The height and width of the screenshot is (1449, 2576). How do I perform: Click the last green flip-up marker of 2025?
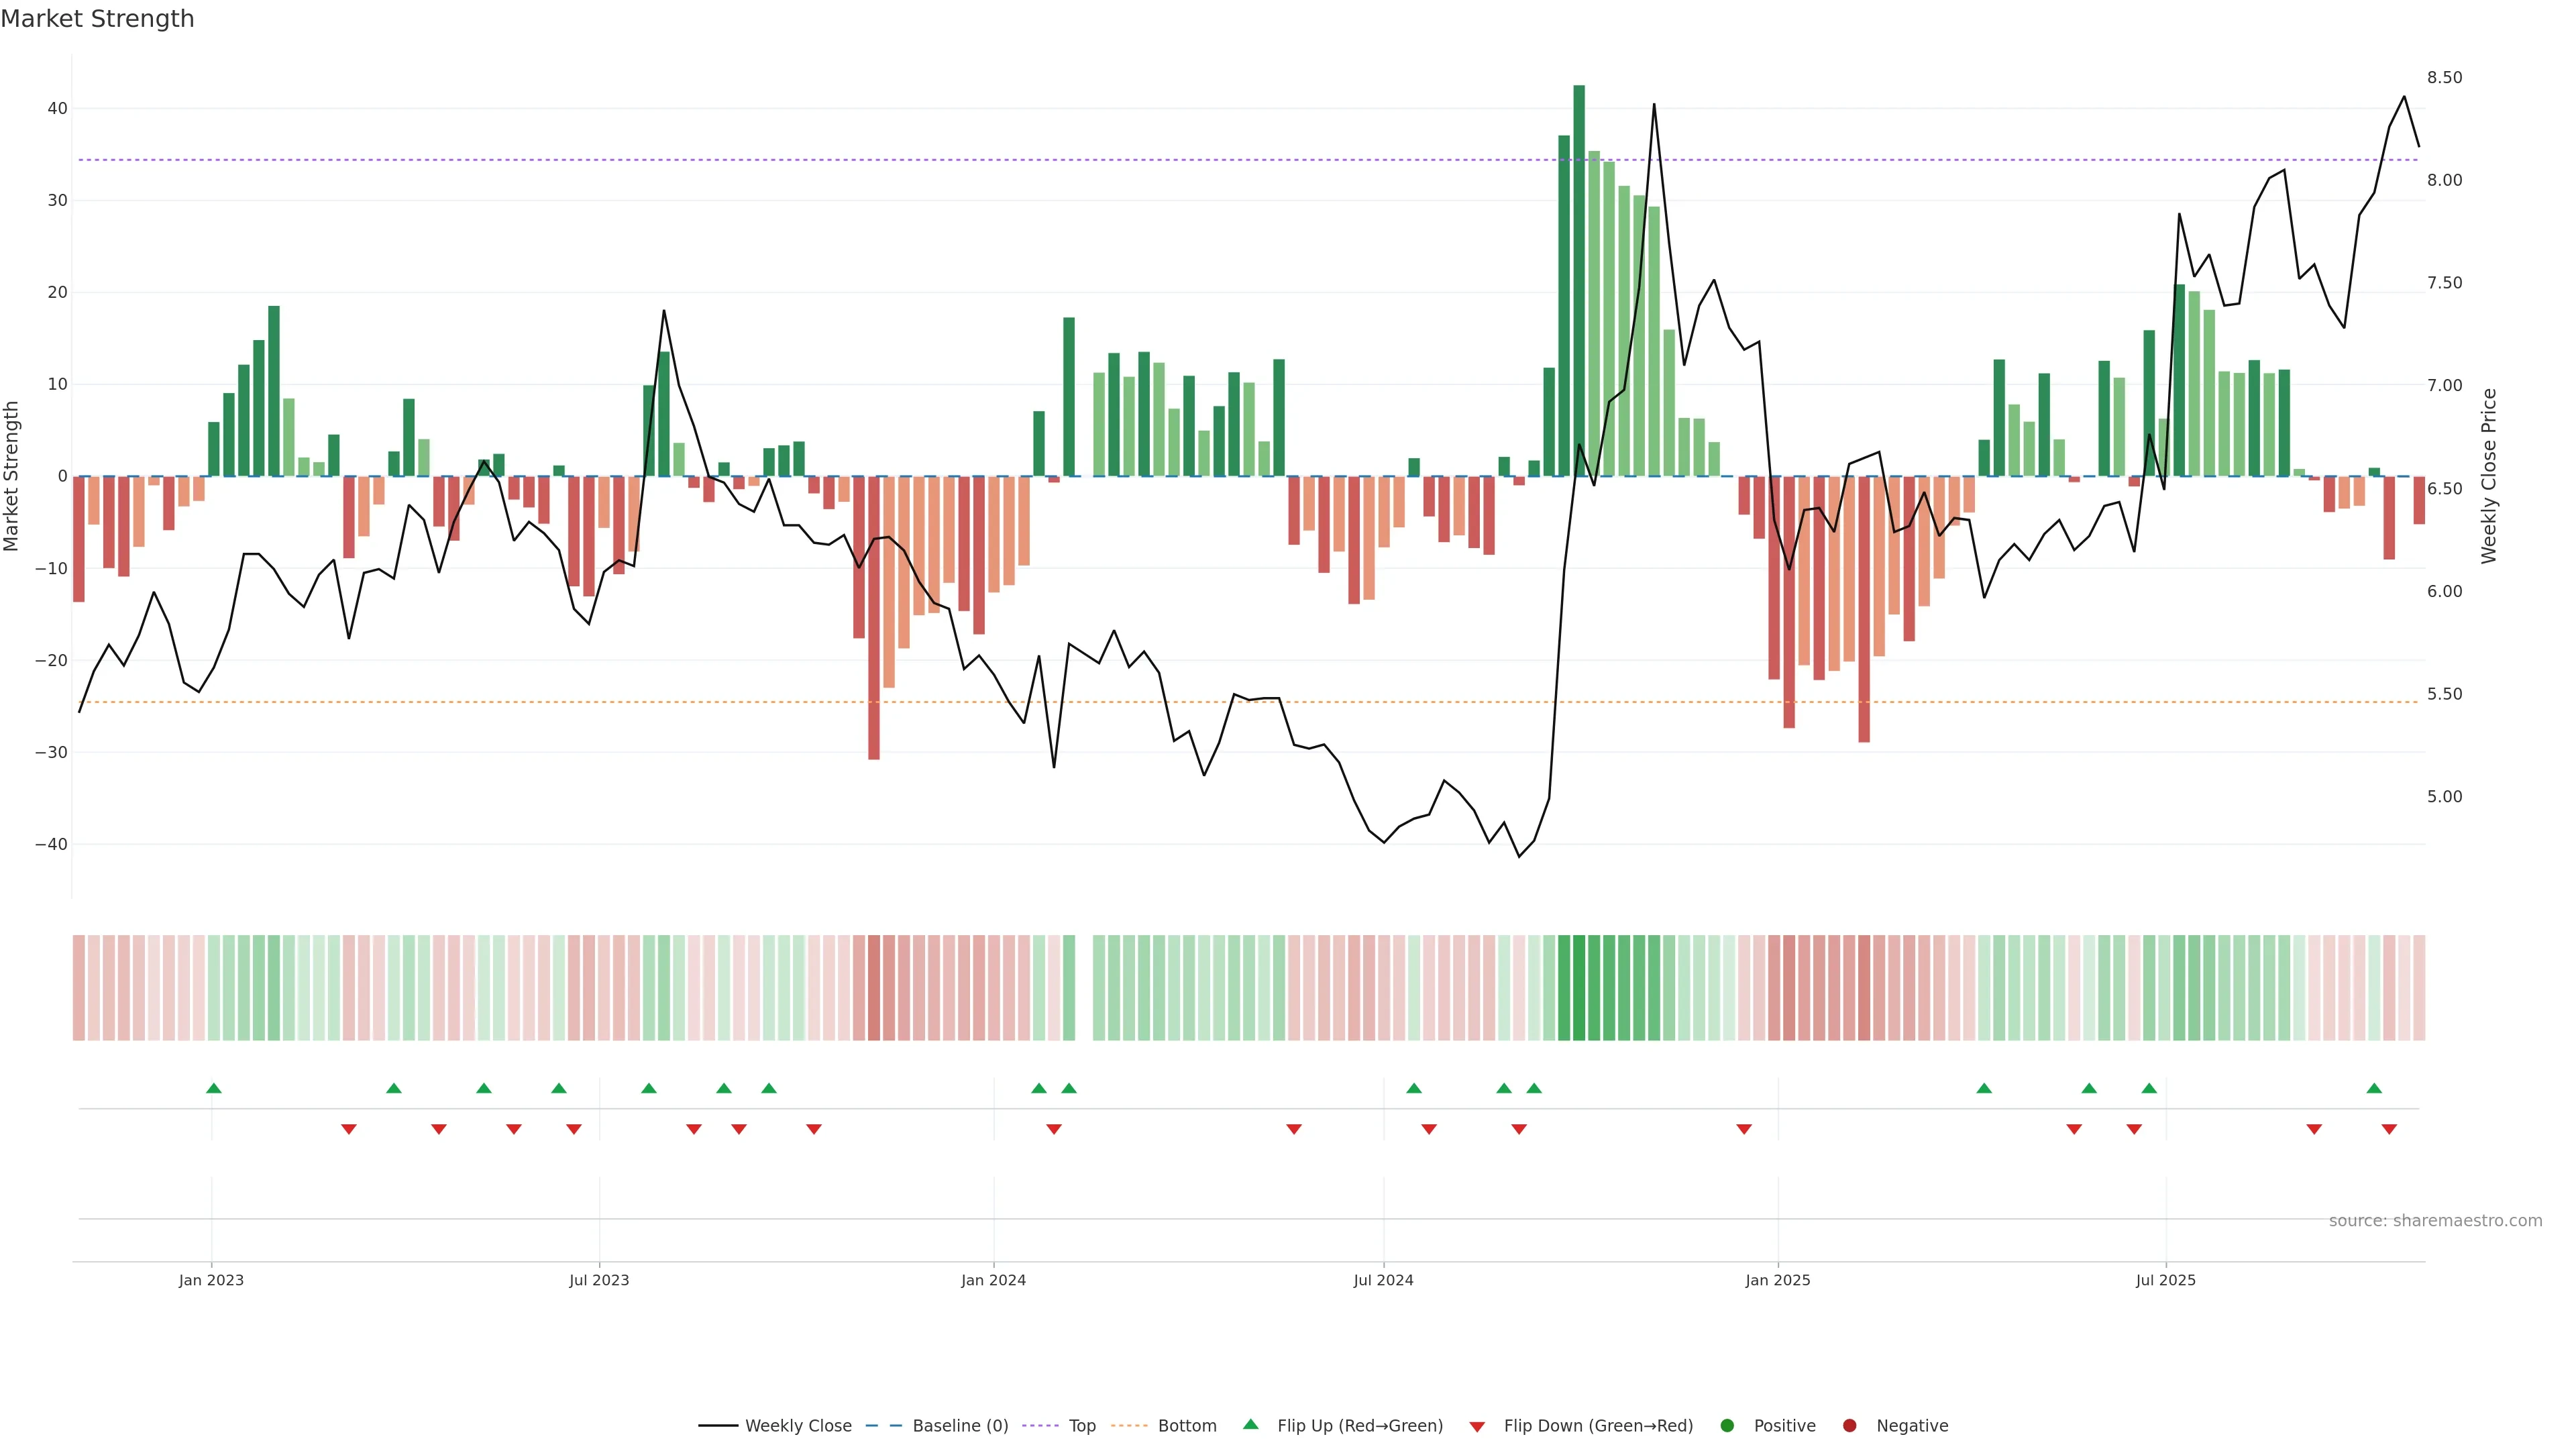point(2374,1088)
